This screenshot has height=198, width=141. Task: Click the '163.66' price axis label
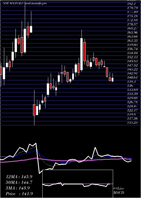pos(132,36)
